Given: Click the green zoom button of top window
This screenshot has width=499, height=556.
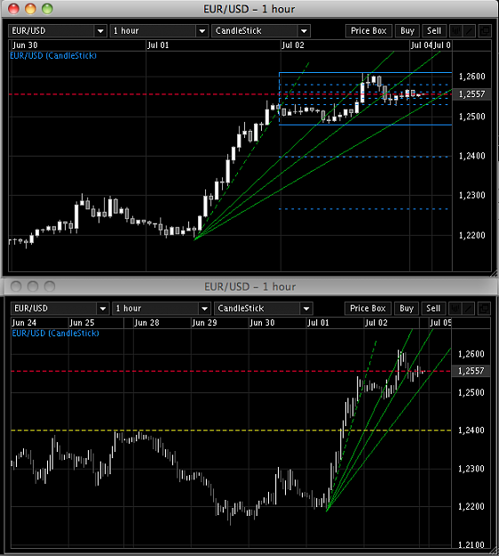Looking at the screenshot, I should tap(47, 9).
